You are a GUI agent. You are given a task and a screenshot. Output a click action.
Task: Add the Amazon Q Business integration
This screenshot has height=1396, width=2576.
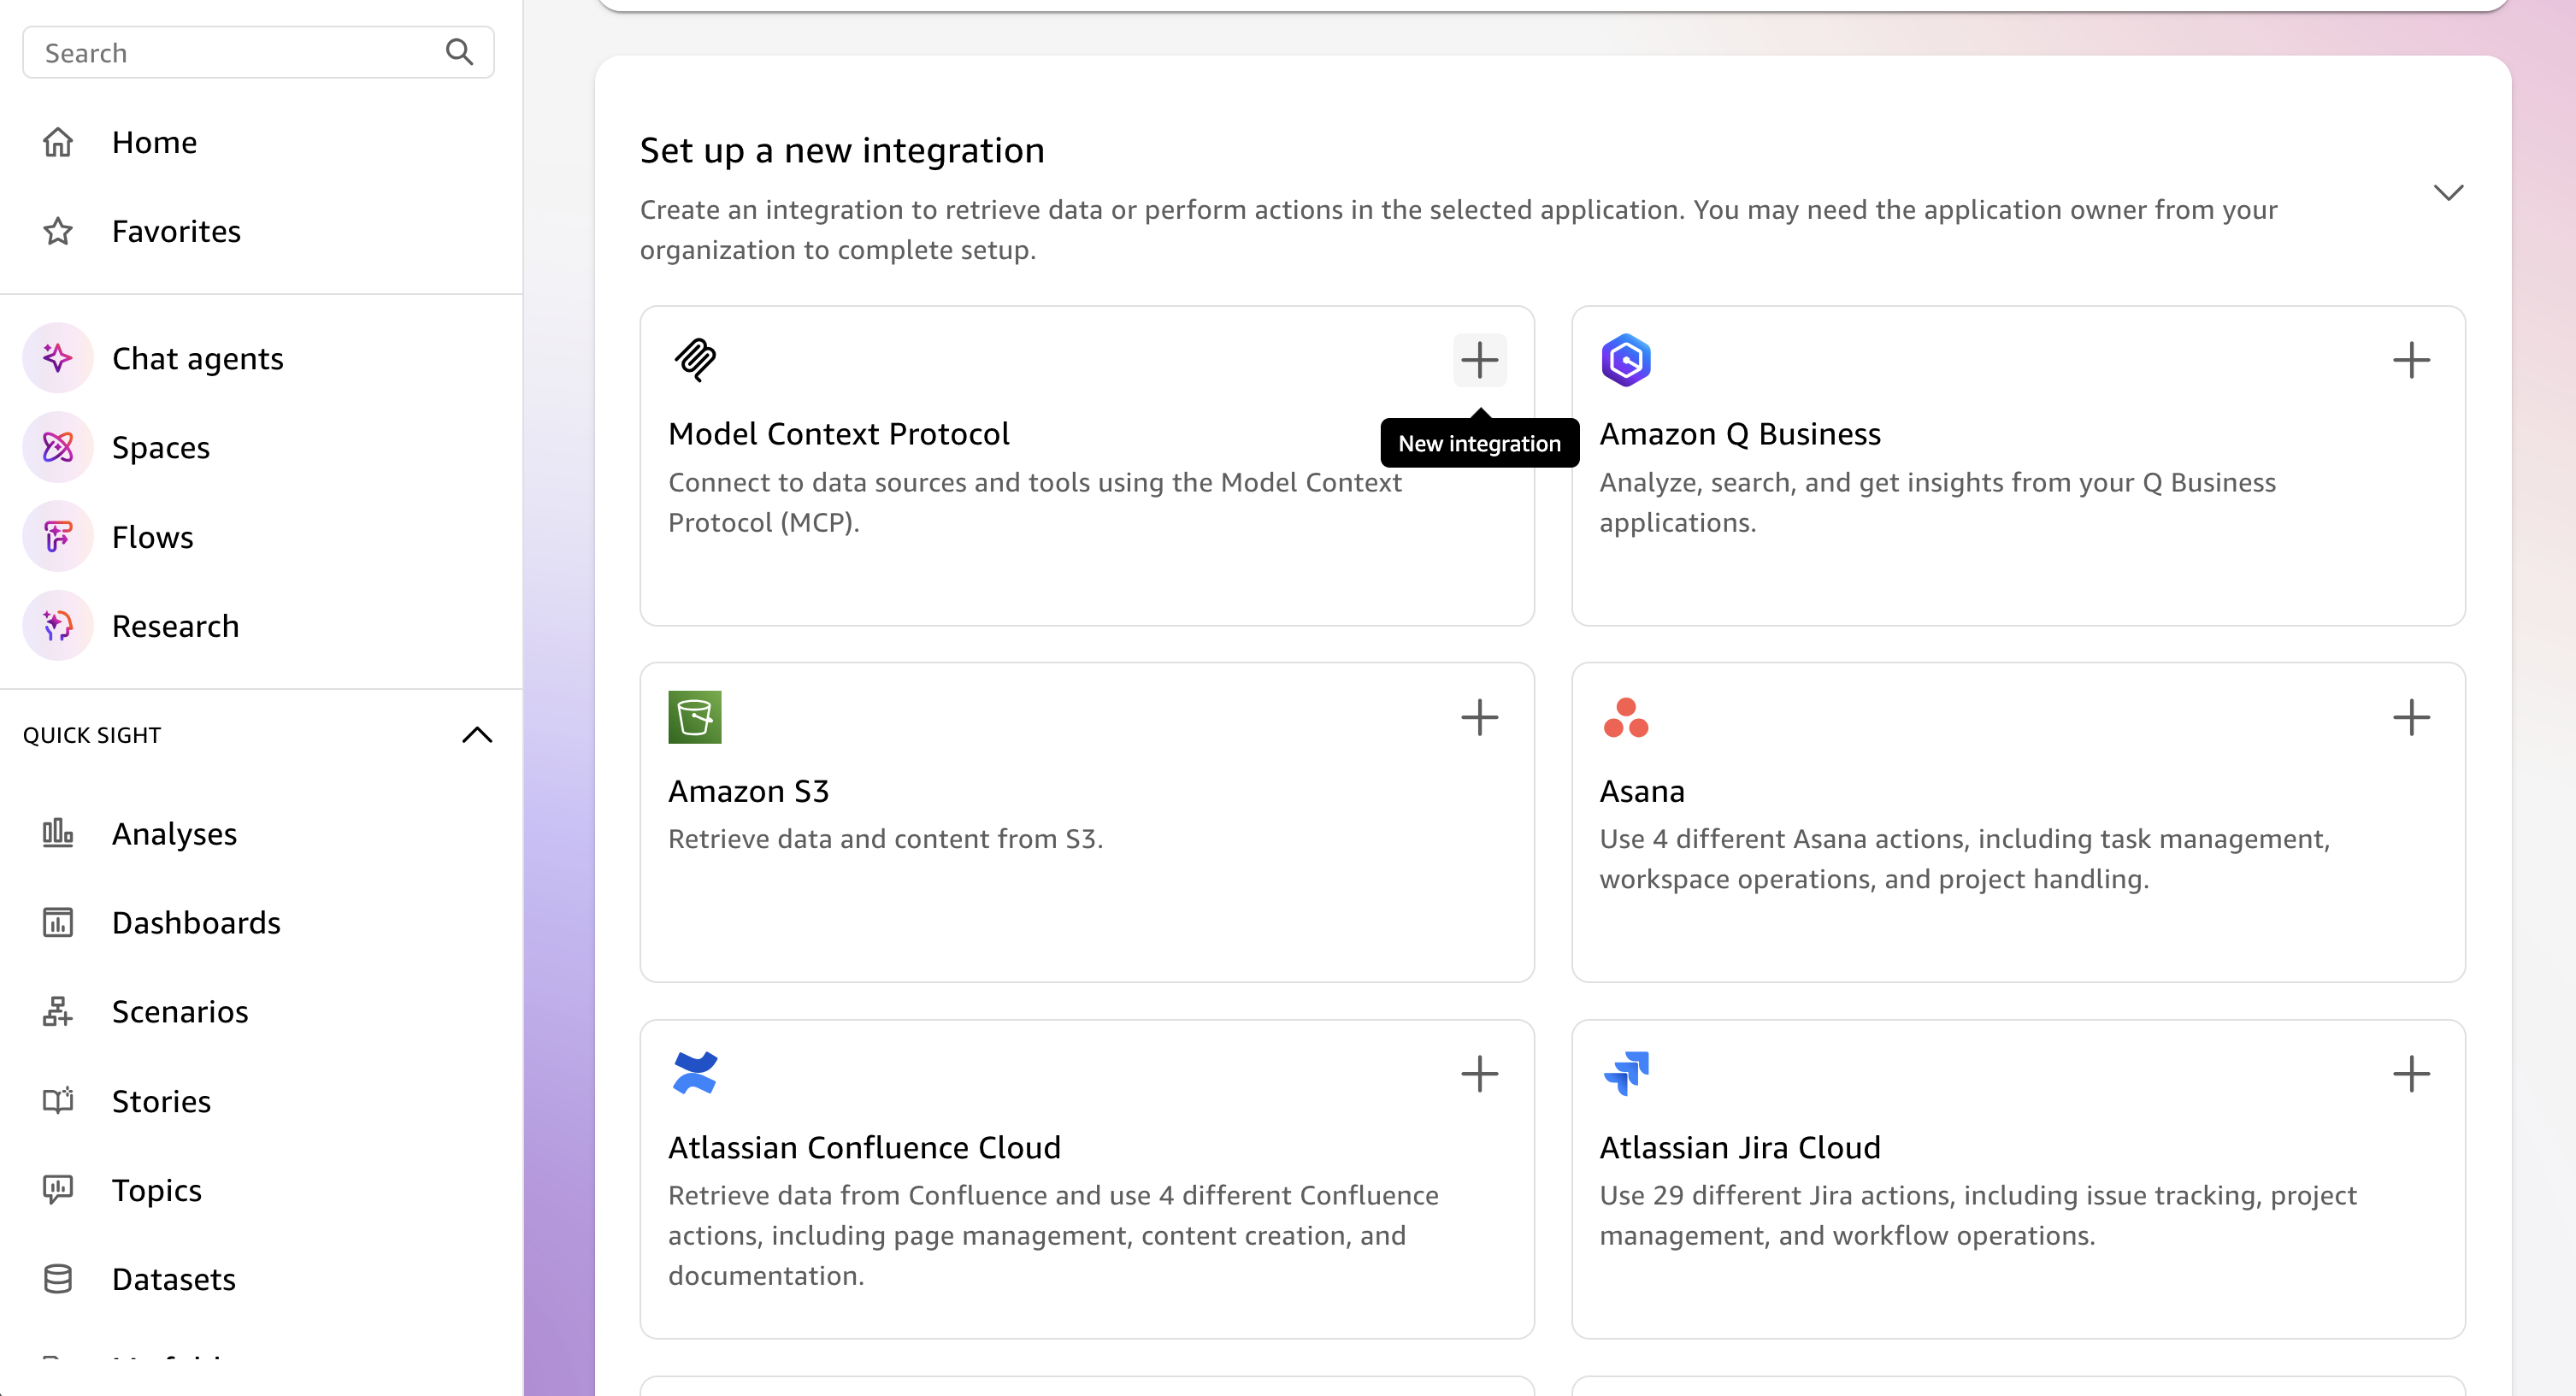pos(2412,360)
